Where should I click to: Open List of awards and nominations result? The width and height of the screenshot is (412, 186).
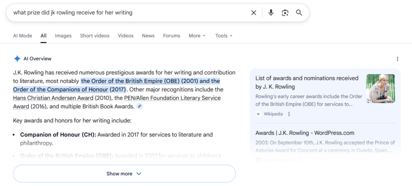click(x=307, y=83)
